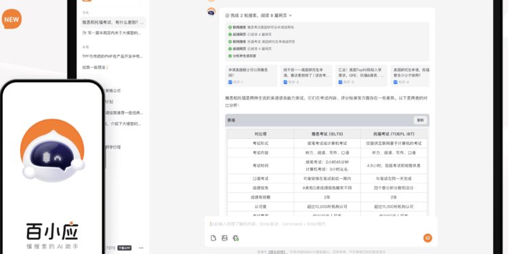Click the 考试内容 row label

261,152
